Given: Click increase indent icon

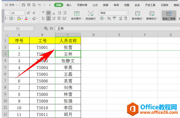Looking at the screenshot, I should tap(65, 13).
